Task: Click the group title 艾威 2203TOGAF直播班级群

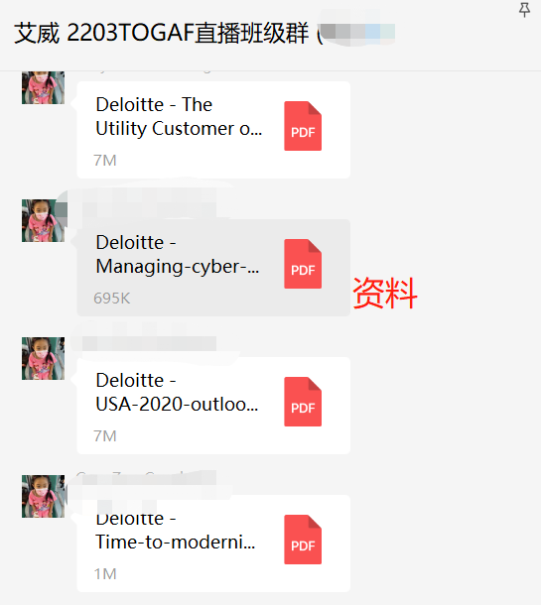Action: [162, 33]
